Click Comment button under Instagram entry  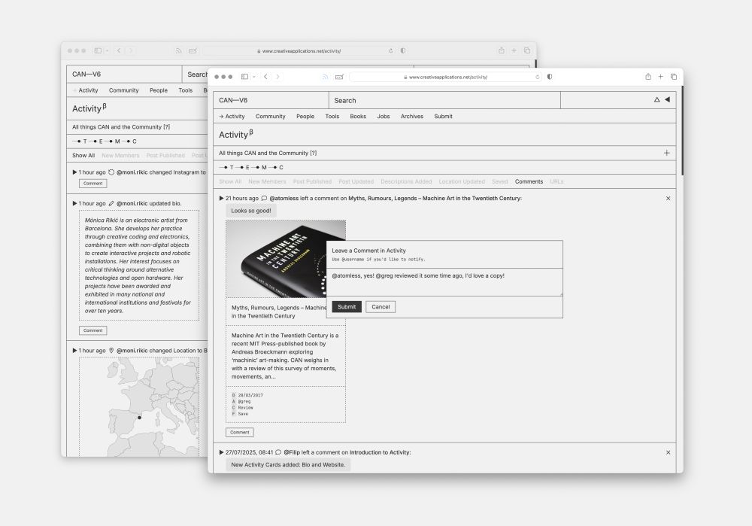pyautogui.click(x=93, y=184)
